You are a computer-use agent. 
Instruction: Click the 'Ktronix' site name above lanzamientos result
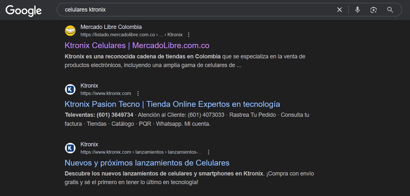point(89,144)
